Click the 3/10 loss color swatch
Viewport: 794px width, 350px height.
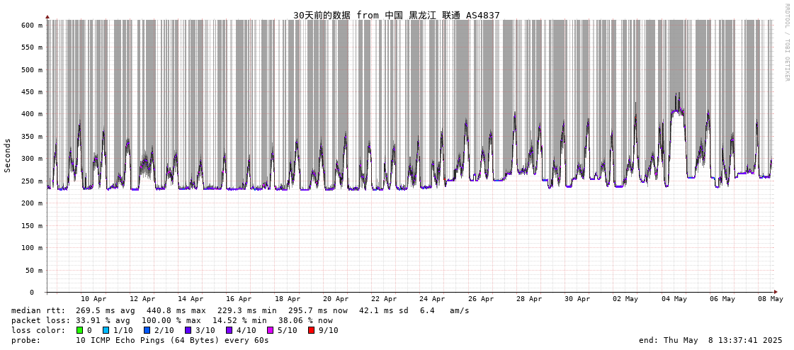point(188,330)
